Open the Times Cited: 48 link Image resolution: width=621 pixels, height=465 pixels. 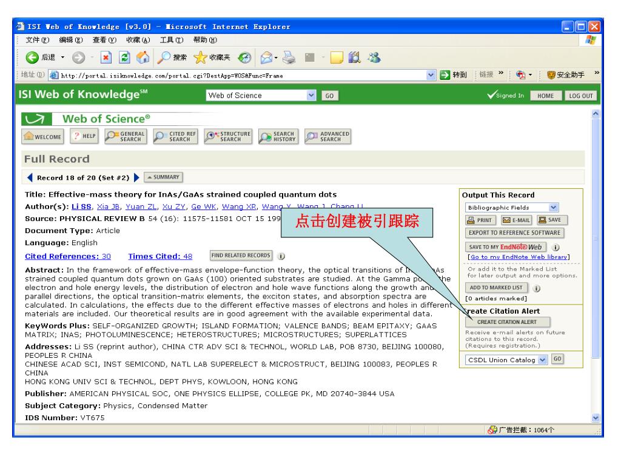[x=160, y=256]
